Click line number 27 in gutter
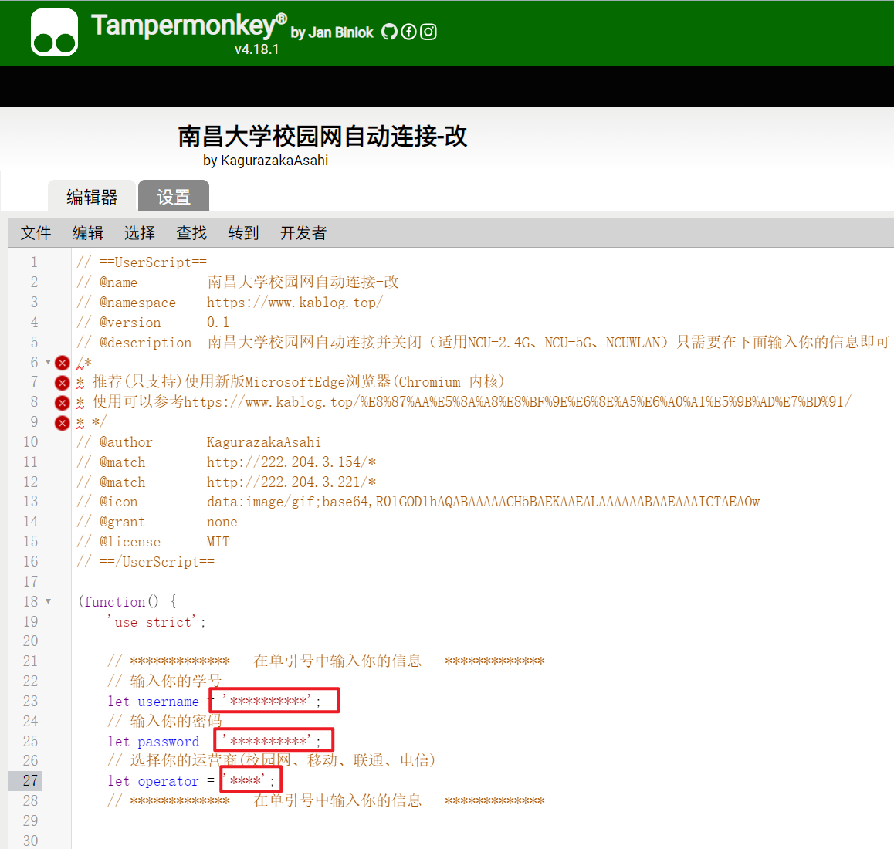 click(30, 780)
